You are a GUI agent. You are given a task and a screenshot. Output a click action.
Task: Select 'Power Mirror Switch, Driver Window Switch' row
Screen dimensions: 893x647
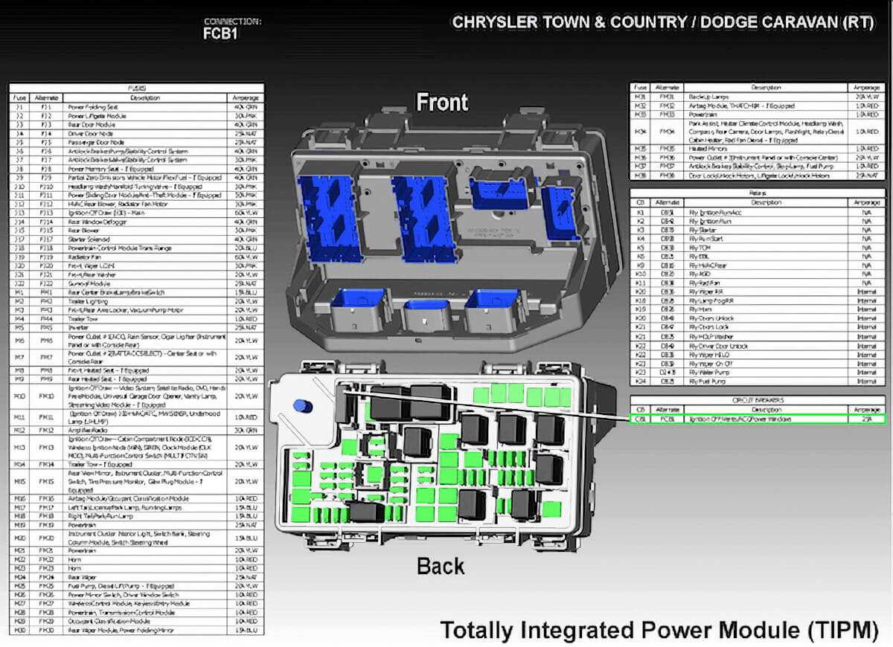(135, 595)
